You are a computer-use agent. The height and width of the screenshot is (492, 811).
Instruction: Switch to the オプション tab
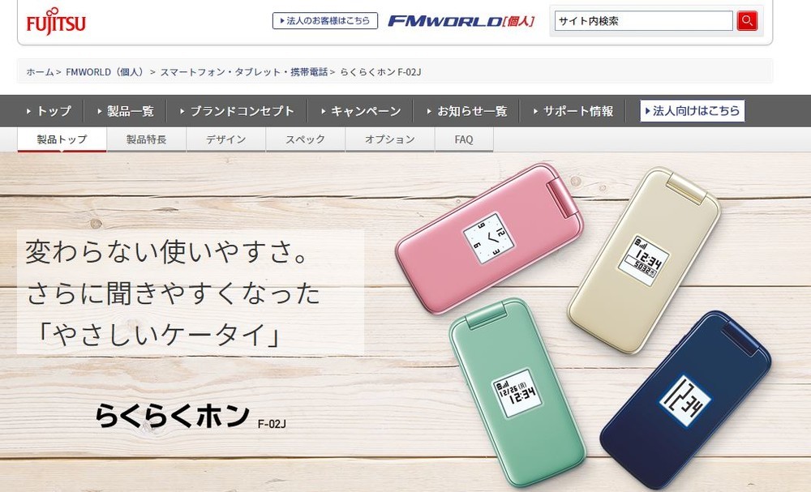pos(390,139)
